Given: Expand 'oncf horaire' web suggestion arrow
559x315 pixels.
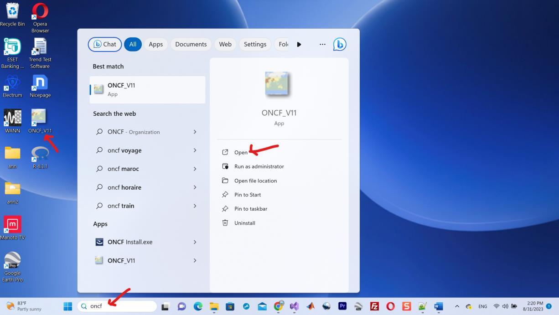Looking at the screenshot, I should (x=195, y=187).
